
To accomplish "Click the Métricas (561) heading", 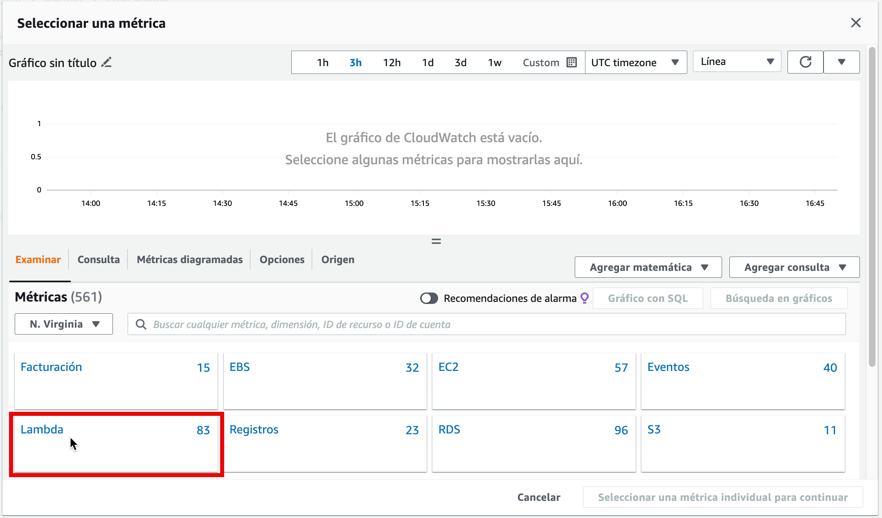I will (x=59, y=297).
